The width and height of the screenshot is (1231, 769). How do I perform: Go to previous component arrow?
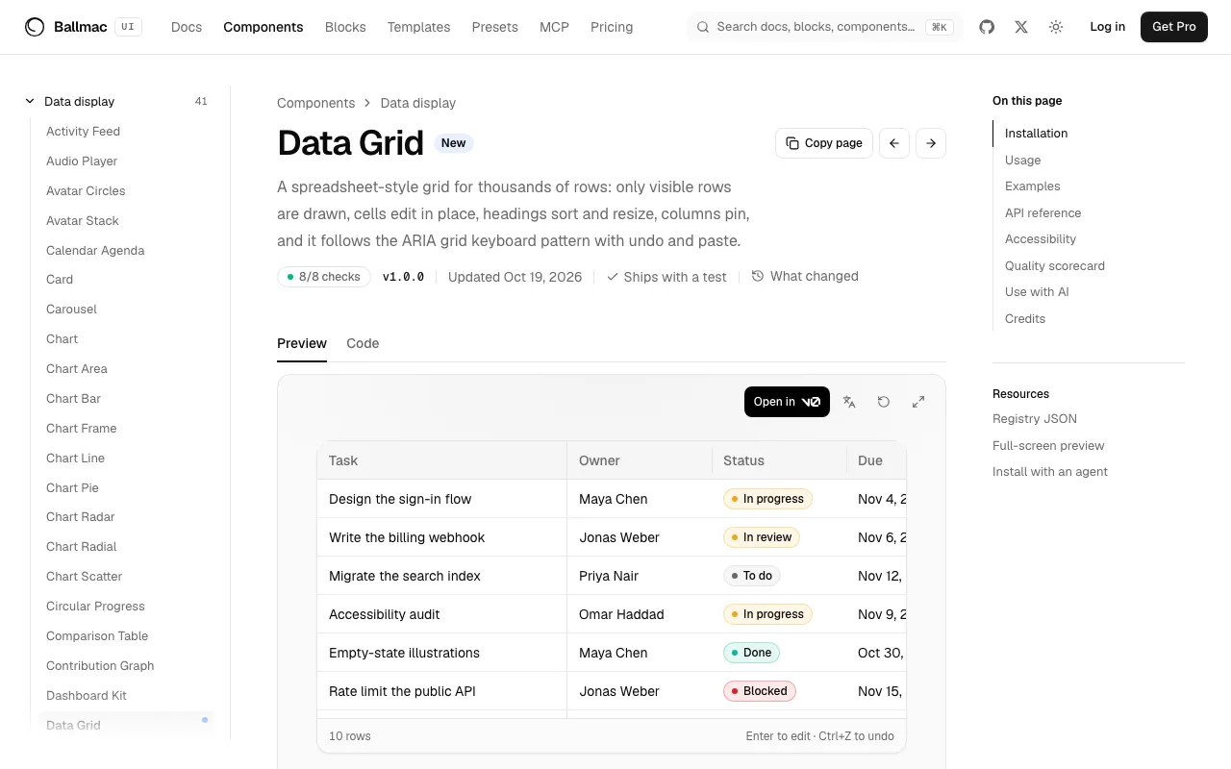point(894,143)
